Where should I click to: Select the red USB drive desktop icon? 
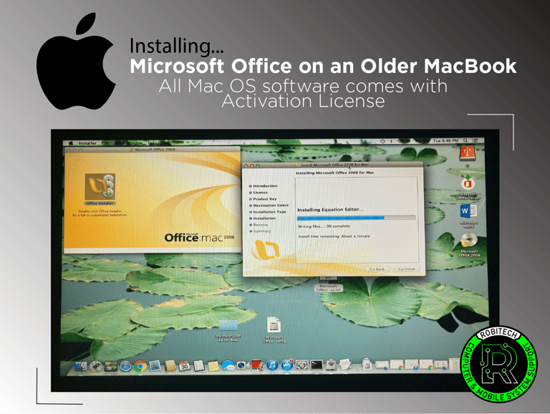coord(468,153)
